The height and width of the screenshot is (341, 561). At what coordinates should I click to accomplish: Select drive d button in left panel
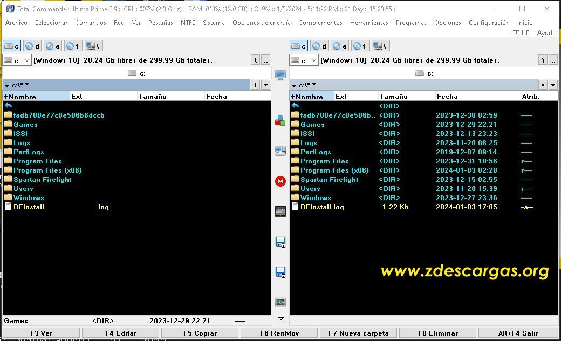click(32, 46)
